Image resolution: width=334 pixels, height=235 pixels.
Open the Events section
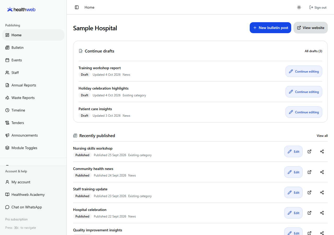click(33, 60)
